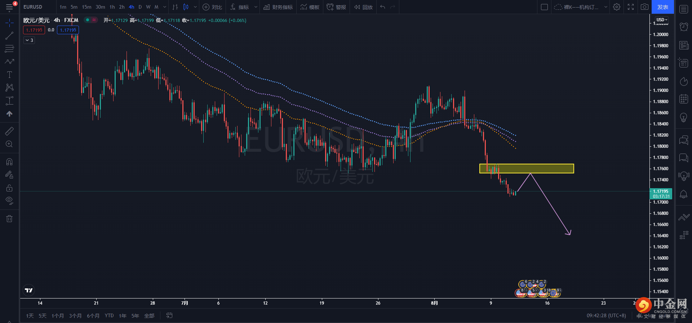Redo the last chart action
The width and height of the screenshot is (692, 323).
pos(393,7)
